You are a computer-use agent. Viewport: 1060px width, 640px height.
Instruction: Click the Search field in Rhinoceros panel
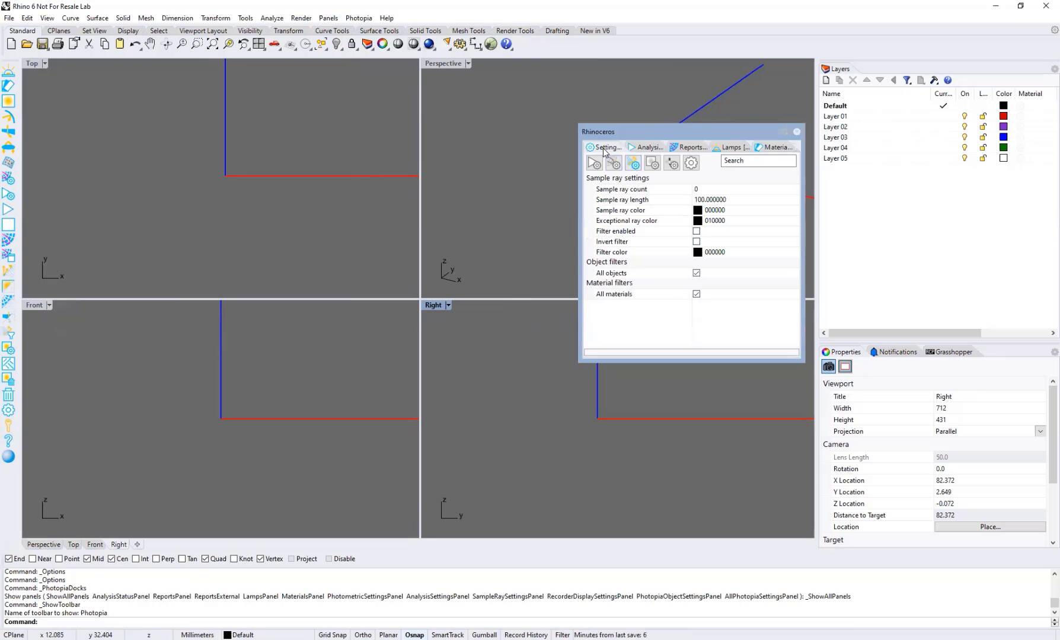coord(758,161)
